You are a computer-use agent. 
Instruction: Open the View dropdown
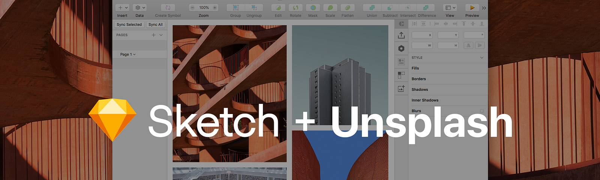click(450, 7)
